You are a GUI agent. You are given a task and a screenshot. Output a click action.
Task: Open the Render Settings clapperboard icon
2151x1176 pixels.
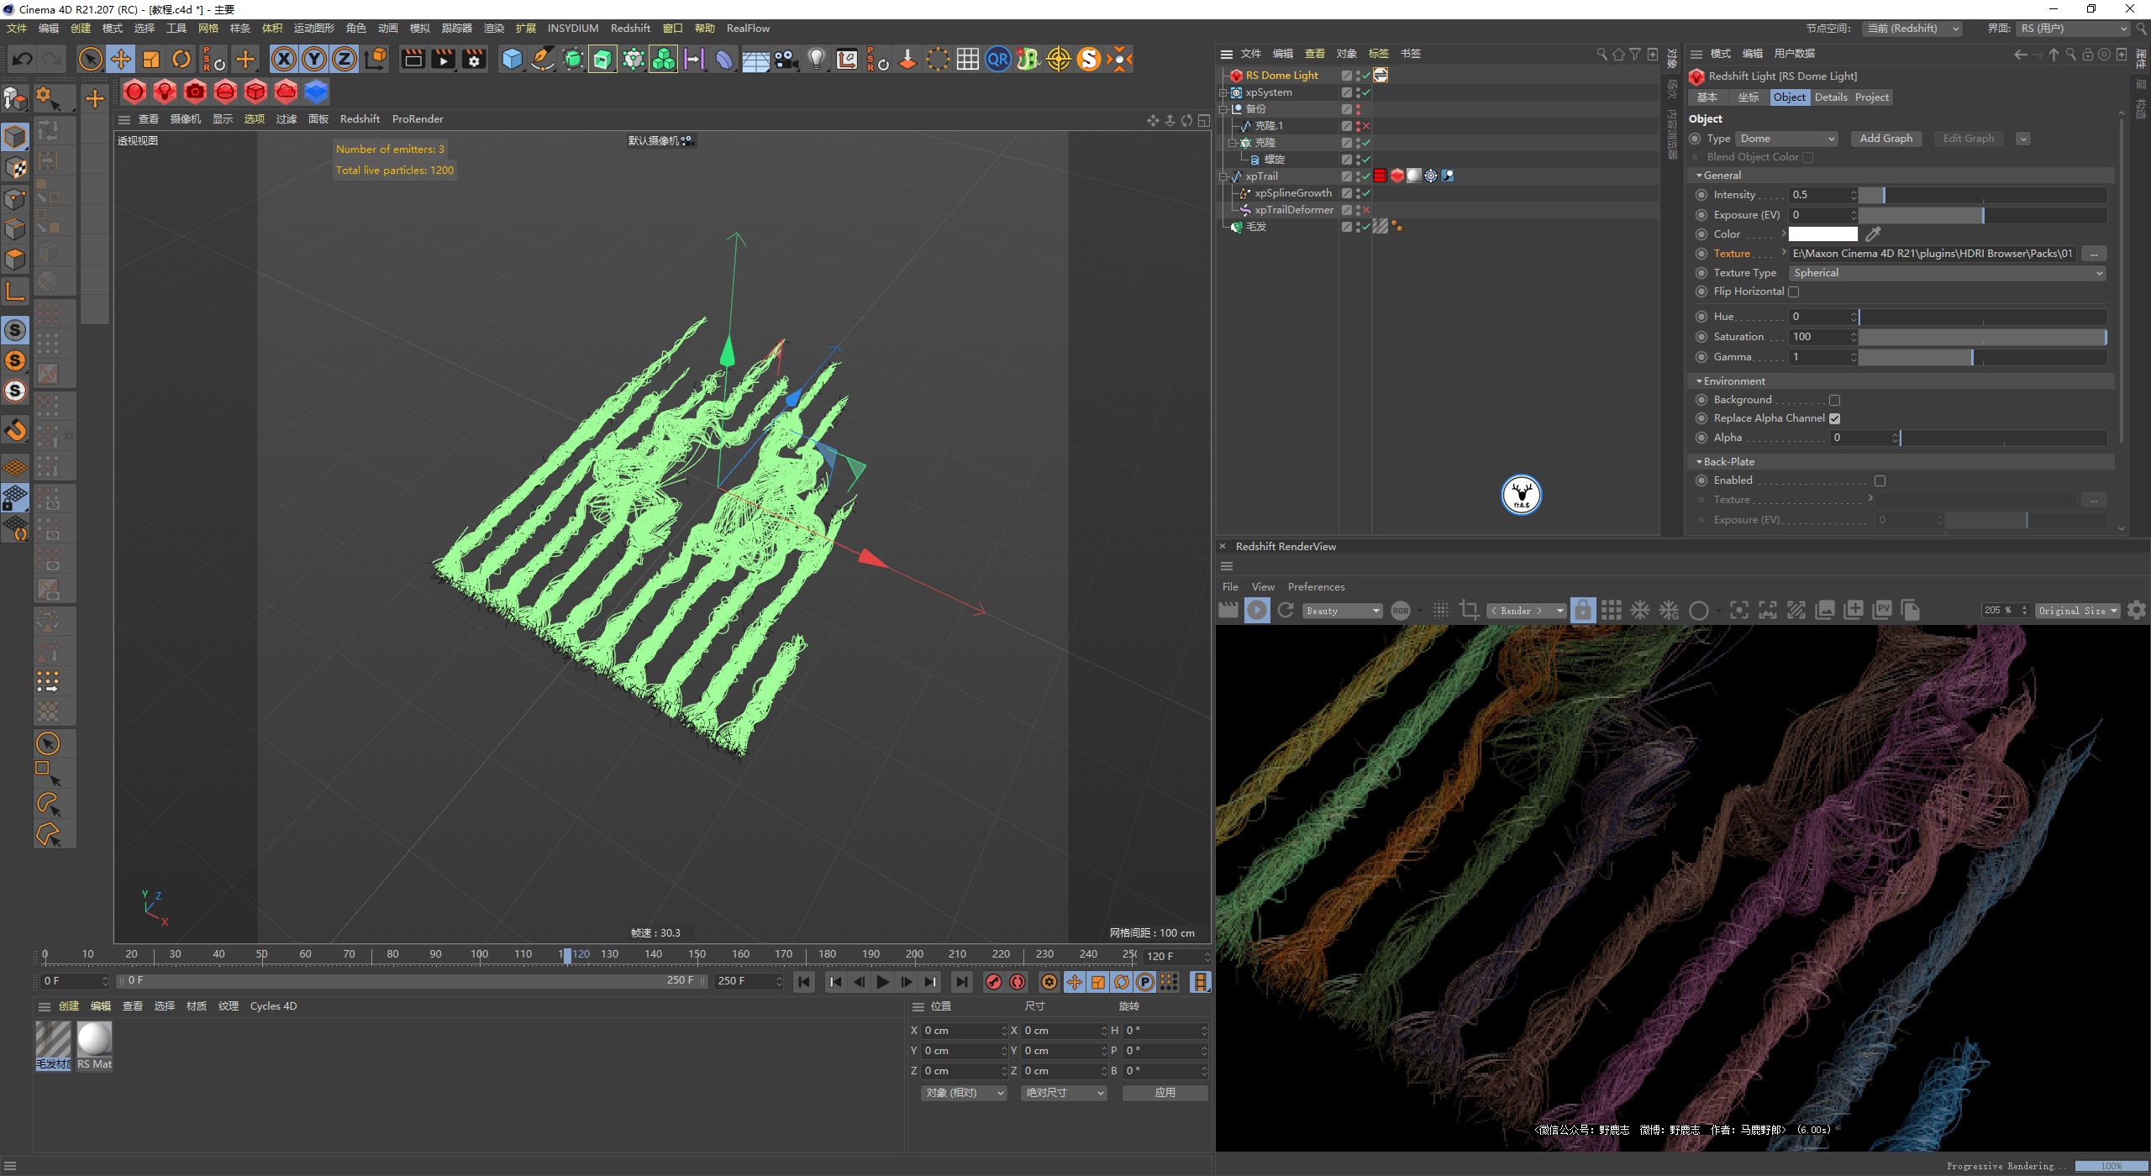coord(474,60)
